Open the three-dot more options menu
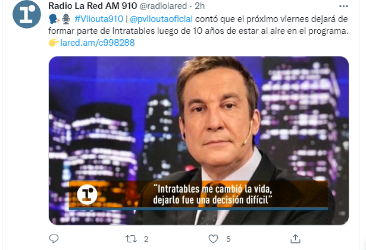This screenshot has height=250, width=366. 343,7
